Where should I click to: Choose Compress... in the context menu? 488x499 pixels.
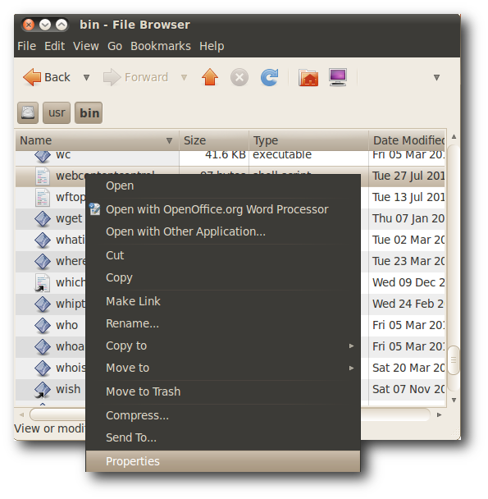tap(223, 415)
